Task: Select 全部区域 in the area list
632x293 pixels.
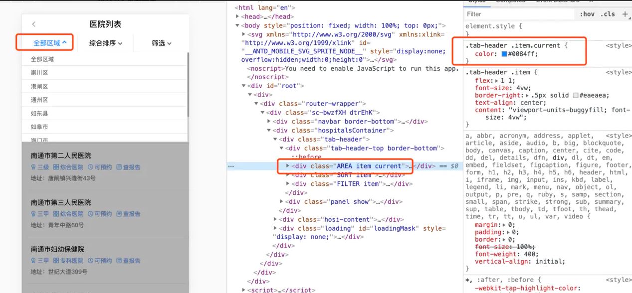Action: pos(104,59)
